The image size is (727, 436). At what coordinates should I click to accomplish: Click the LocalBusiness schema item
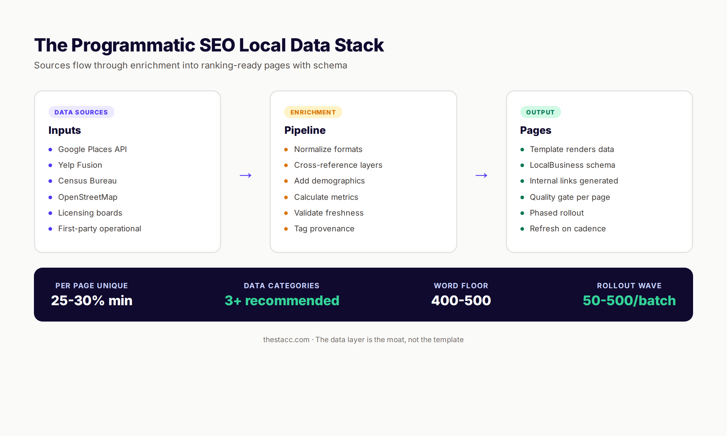572,165
